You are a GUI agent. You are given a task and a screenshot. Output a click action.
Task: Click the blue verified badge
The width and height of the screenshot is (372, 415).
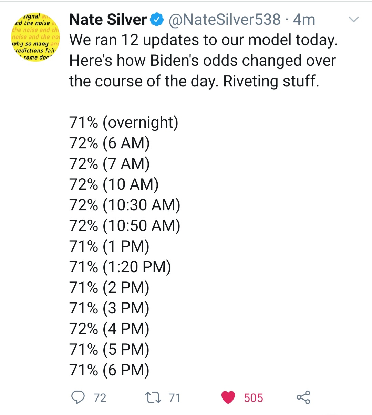coord(158,20)
